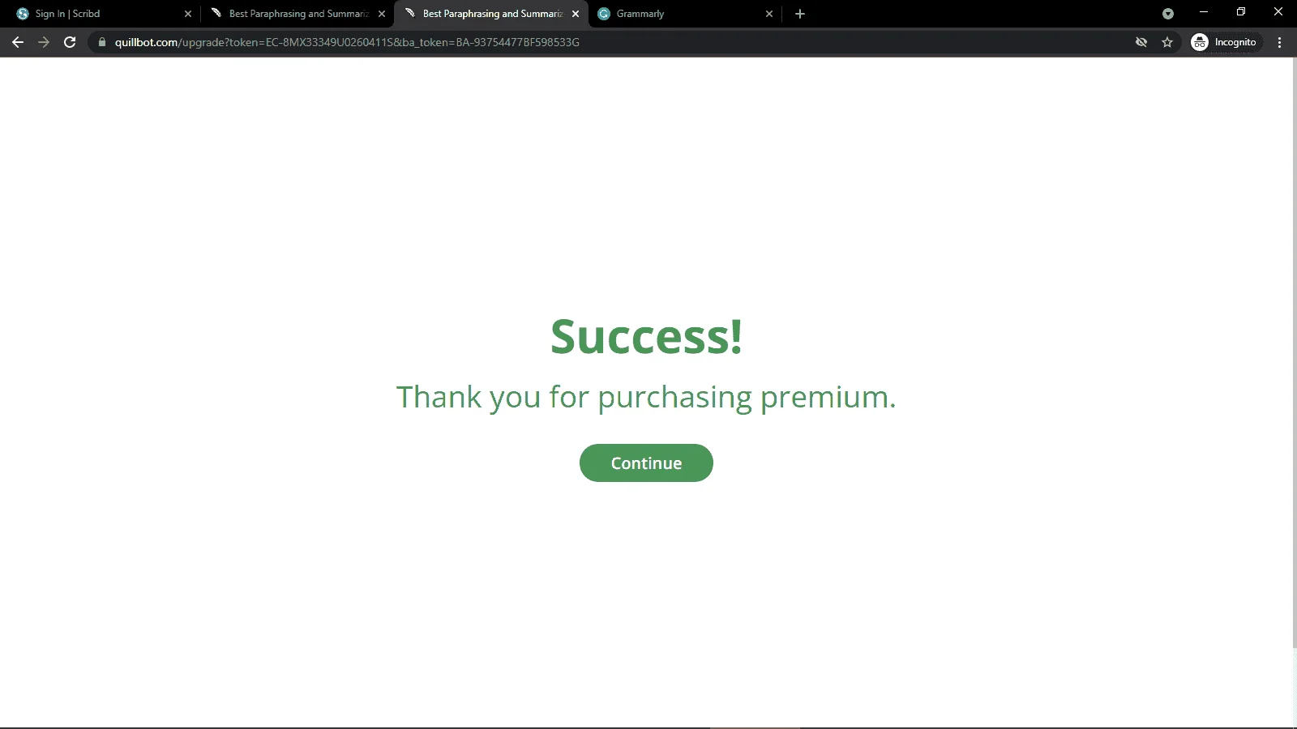The width and height of the screenshot is (1297, 729).
Task: Bookmark this page with the star icon
Action: tap(1167, 42)
